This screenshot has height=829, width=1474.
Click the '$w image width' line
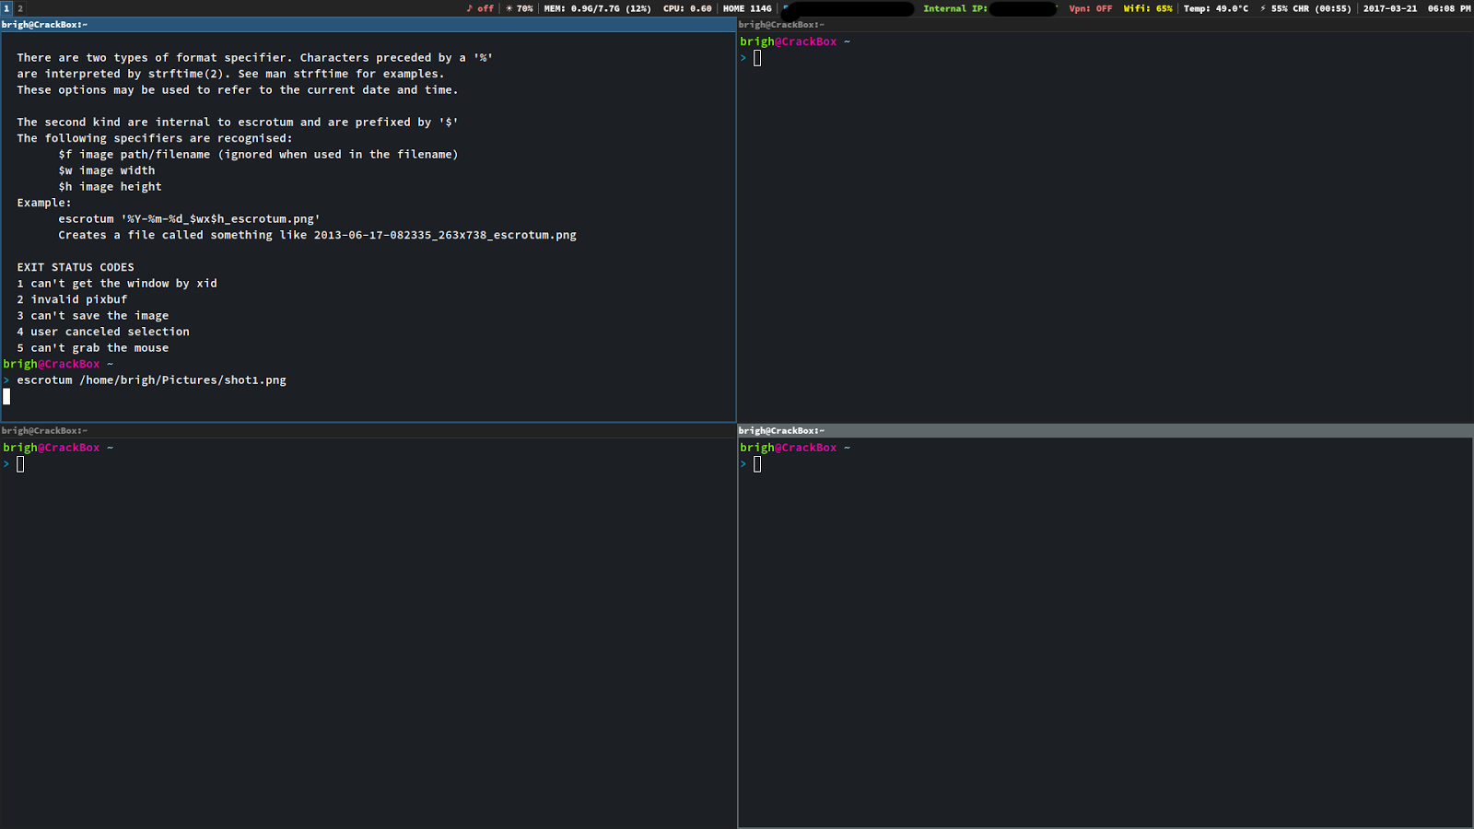107,170
